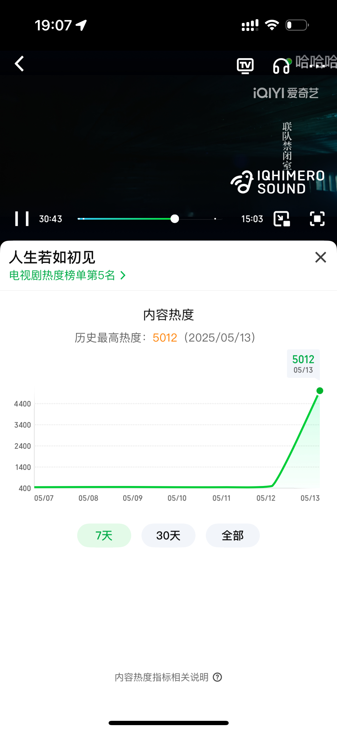Viewport: 337px width, 732px height.
Task: Click the 05/07 date on chart axis
Action: [x=44, y=498]
